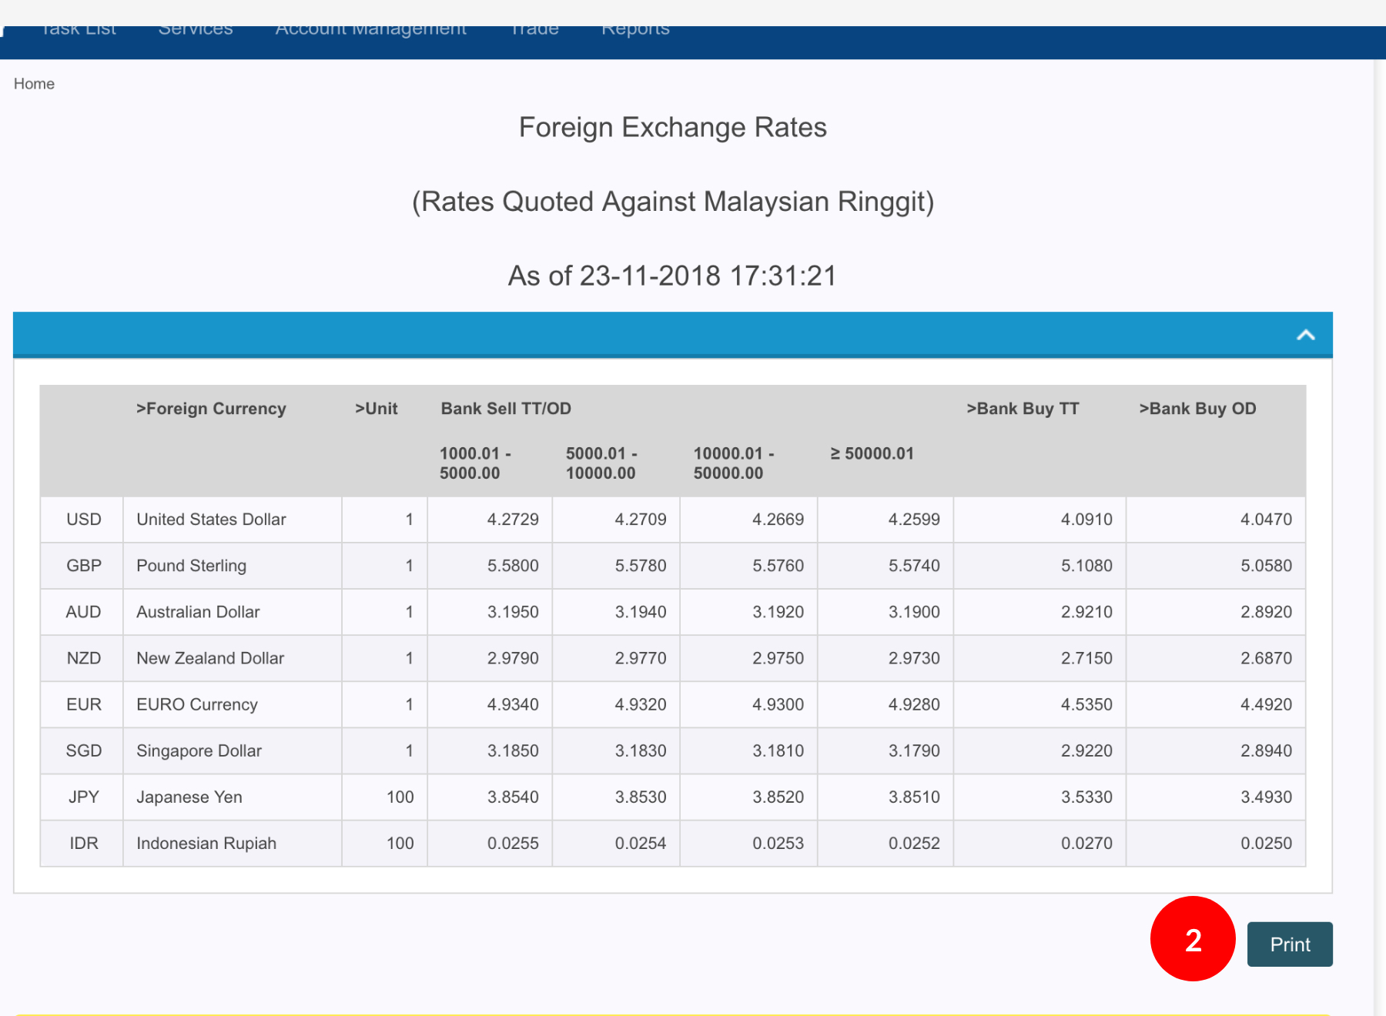This screenshot has height=1016, width=1386.
Task: Select the Pound Sterling row name
Action: click(191, 566)
